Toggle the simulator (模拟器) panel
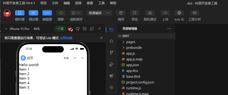228x95 pixels. coord(20,13)
